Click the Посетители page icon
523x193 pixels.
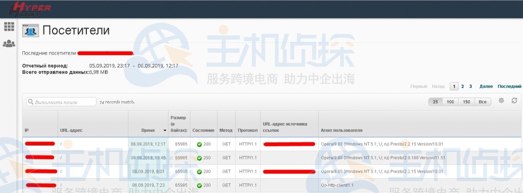click(30, 31)
